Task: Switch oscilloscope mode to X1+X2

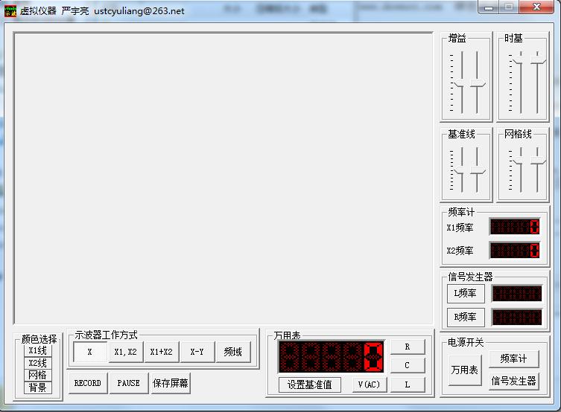Action: coord(162,352)
